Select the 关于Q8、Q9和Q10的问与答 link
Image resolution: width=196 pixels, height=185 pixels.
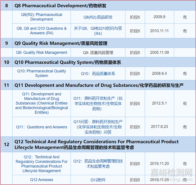(x=98, y=31)
